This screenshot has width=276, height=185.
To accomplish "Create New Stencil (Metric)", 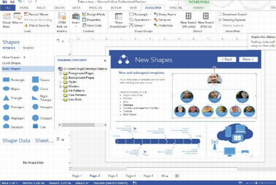I will 206,20.
